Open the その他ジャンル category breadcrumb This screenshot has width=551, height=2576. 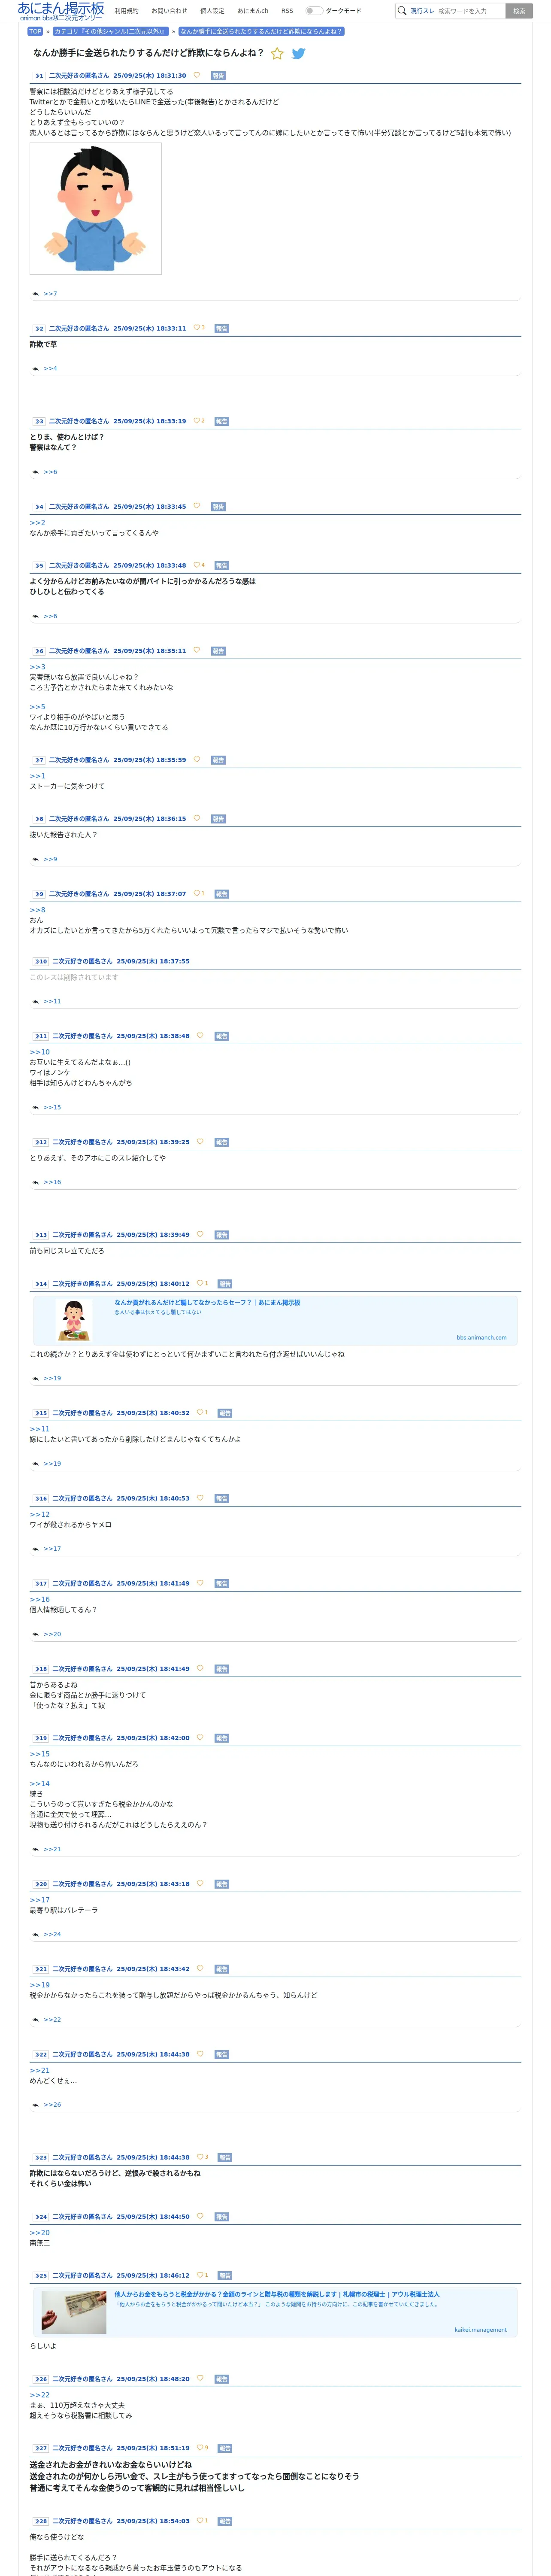tap(110, 31)
